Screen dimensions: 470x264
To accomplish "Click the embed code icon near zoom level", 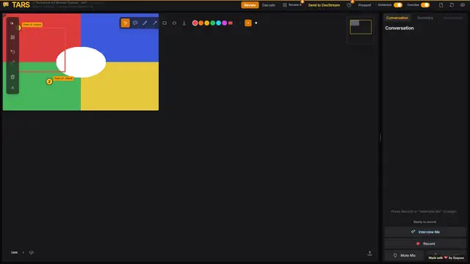I will point(32,252).
